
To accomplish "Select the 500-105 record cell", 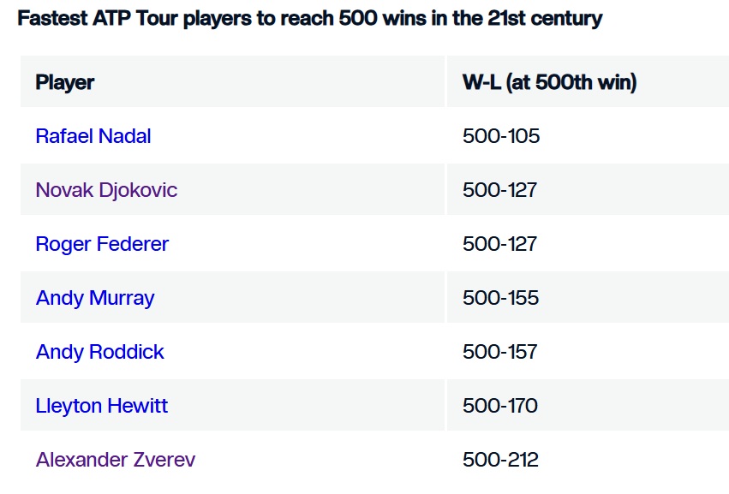I will (501, 136).
